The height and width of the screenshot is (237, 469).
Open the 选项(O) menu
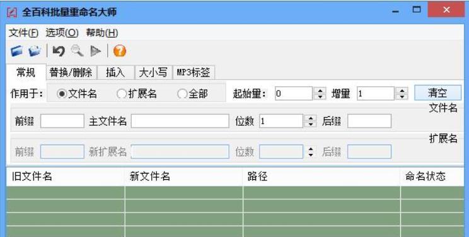[62, 33]
